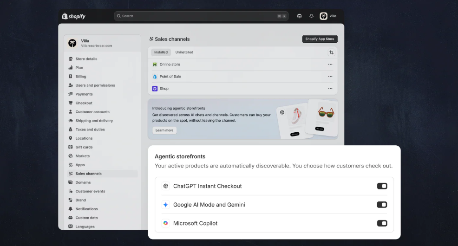This screenshot has height=246, width=458.
Task: Click the Villa avatar in top bar
Action: (x=324, y=16)
